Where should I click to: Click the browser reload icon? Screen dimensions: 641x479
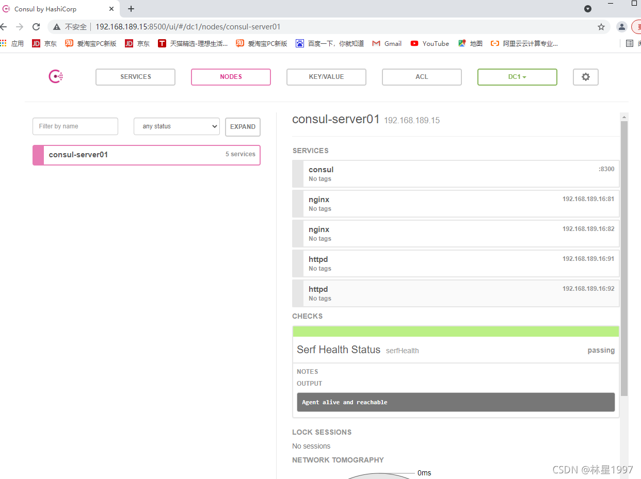(36, 27)
